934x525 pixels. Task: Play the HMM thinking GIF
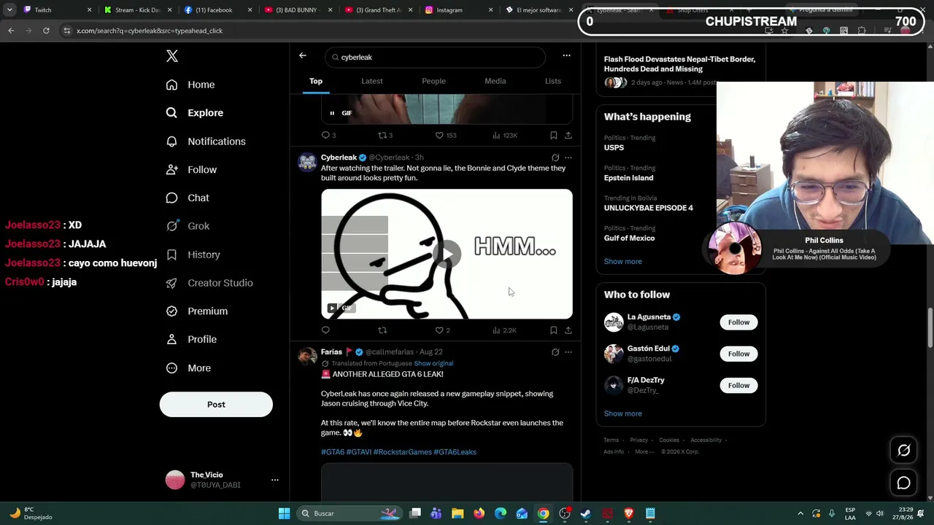coord(447,254)
